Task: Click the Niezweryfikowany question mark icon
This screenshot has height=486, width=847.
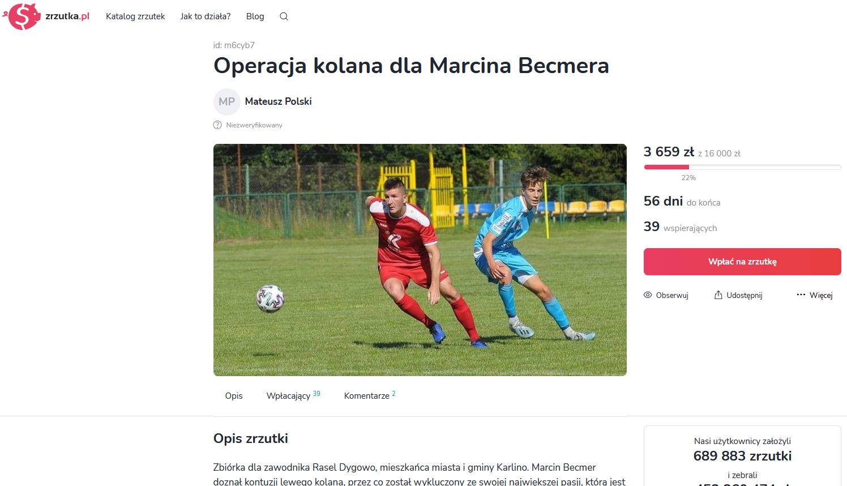Action: pos(217,125)
